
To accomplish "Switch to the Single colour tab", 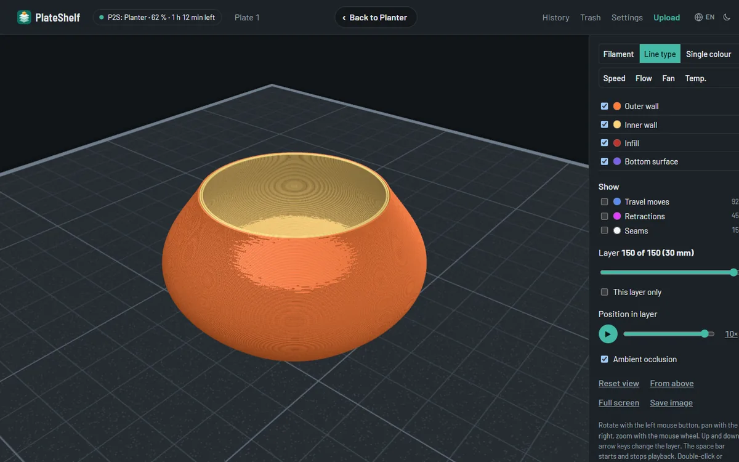I will pos(708,54).
